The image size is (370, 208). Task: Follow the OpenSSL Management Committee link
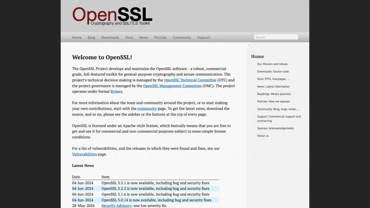pos(172,86)
